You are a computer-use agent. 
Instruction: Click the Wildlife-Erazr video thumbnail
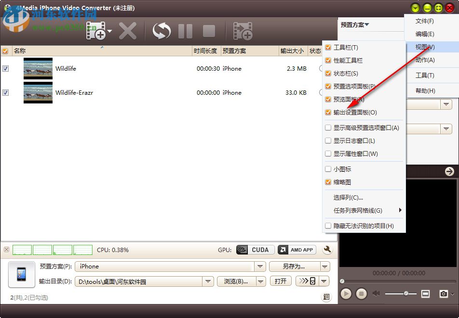[x=38, y=93]
